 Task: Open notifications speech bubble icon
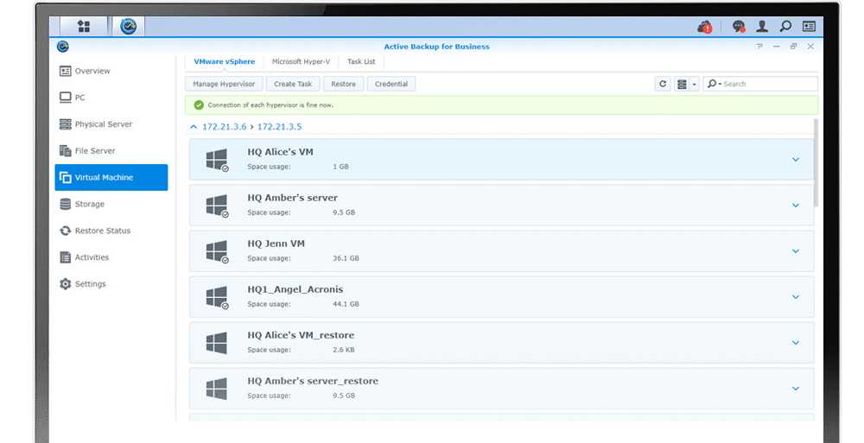click(739, 26)
